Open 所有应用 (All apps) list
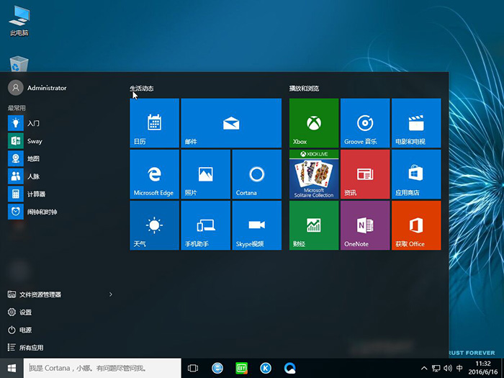This screenshot has height=378, width=504. [x=30, y=348]
